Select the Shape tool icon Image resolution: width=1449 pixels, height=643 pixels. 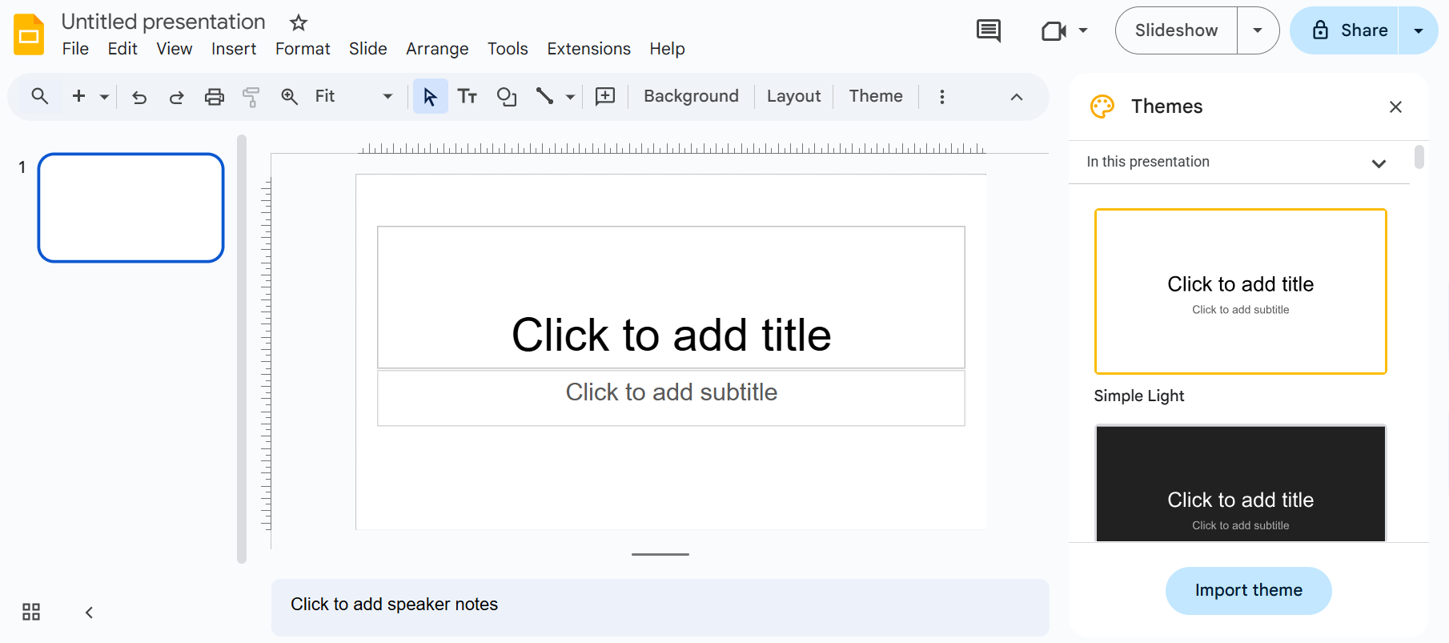pyautogui.click(x=507, y=97)
